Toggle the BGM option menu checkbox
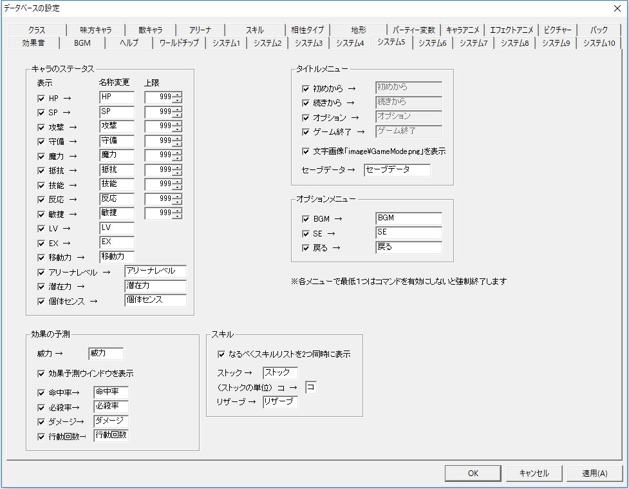Screen dimensions: 629x489 pos(306,219)
